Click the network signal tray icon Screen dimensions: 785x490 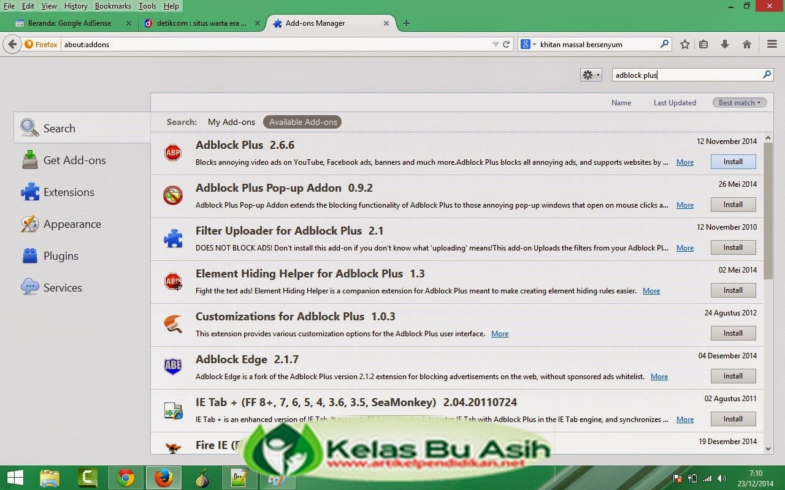point(707,478)
